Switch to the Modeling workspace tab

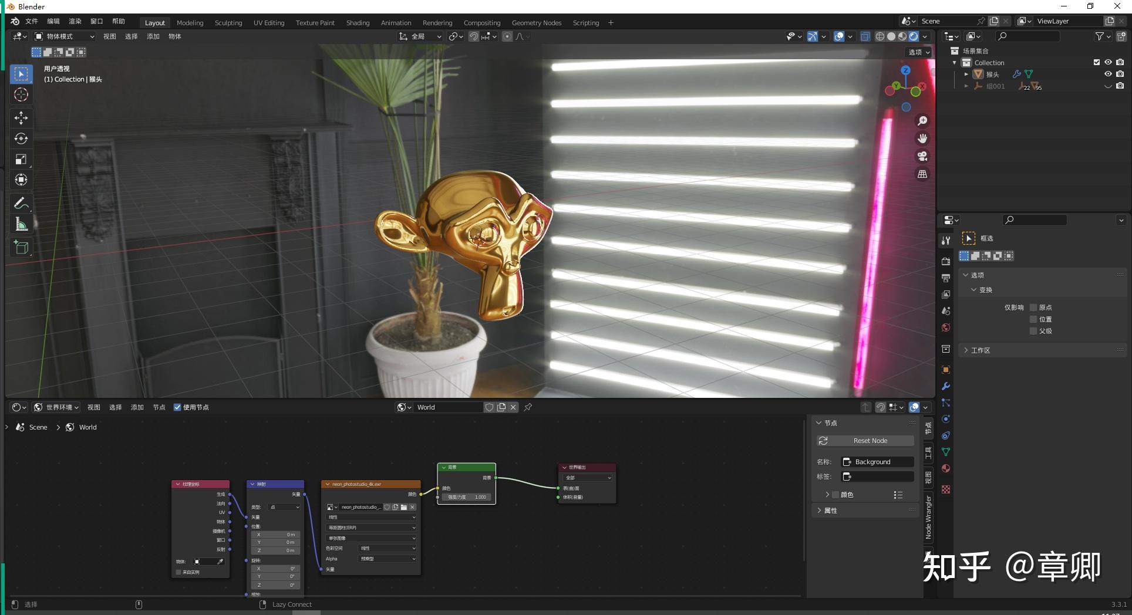click(x=190, y=23)
